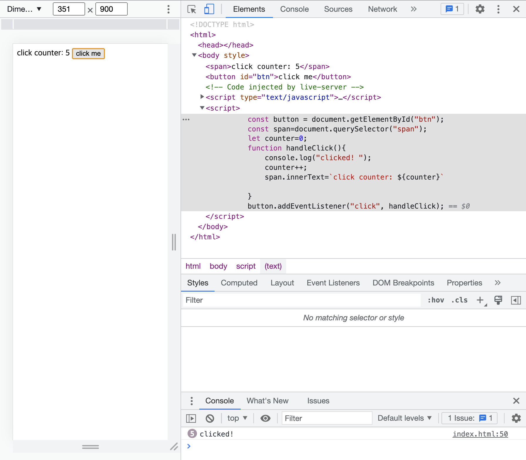Click html in the breadcrumb bar
The image size is (526, 460).
[x=193, y=266]
